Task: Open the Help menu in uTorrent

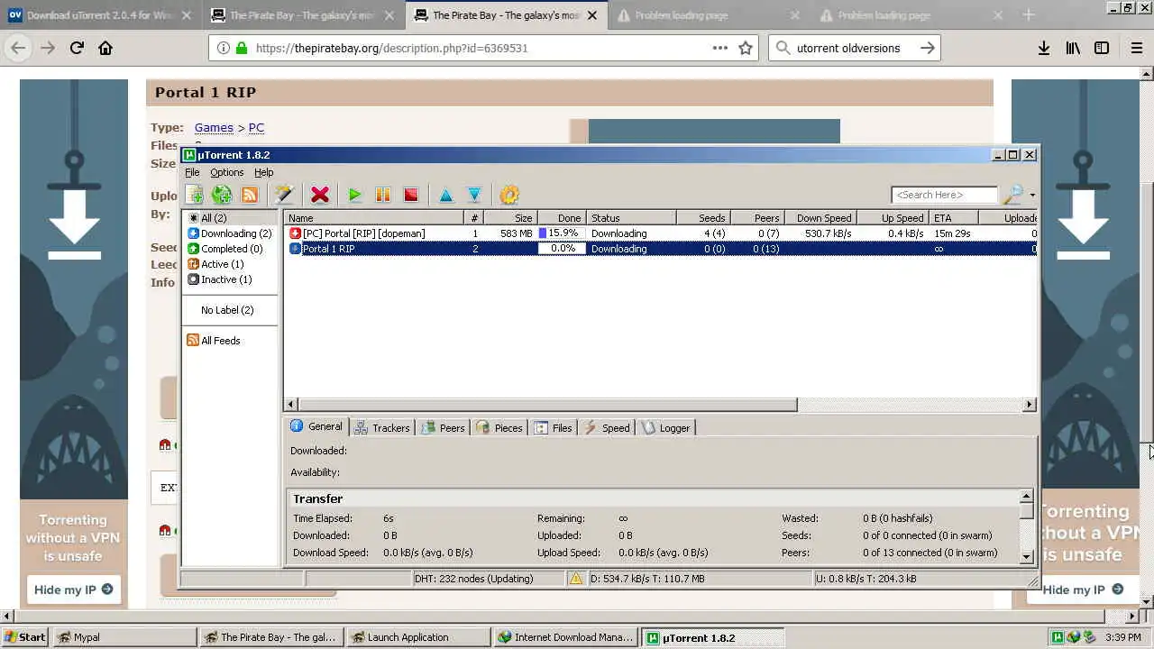Action: pyautogui.click(x=263, y=172)
